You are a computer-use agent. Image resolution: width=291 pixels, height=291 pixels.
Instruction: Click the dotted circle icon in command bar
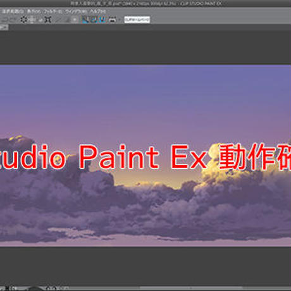click(x=24, y=20)
